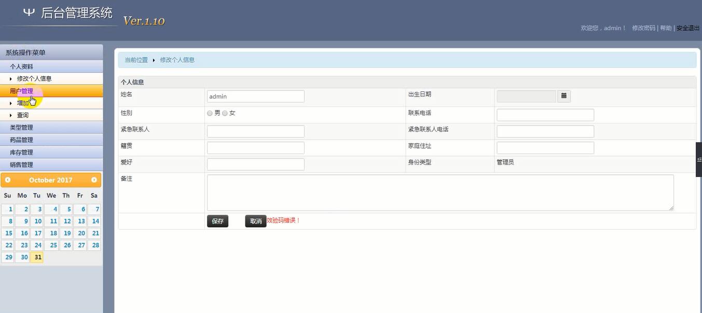Screen dimensions: 702x313
Task: Click the 管理员 identity type value
Action: click(505, 162)
